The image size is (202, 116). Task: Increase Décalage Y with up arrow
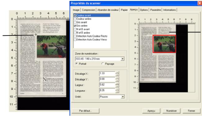(117, 78)
